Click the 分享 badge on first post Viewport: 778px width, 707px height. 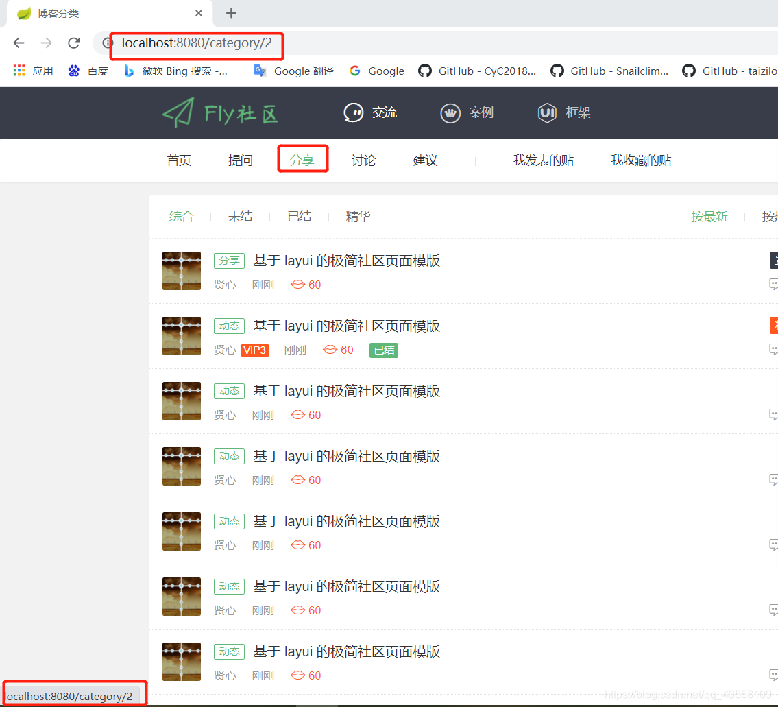[229, 261]
